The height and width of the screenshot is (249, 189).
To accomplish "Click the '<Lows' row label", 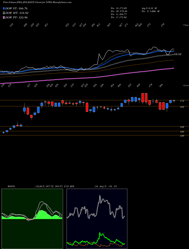I will [186, 86].
